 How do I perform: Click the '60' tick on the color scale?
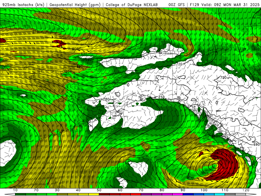click(120, 190)
